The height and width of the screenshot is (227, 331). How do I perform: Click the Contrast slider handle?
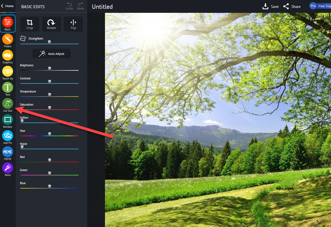coord(49,82)
